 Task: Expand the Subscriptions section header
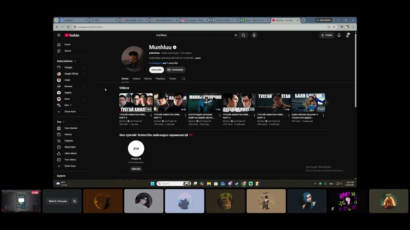66,61
